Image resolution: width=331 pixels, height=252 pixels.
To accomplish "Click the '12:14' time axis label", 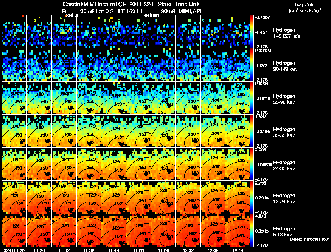I will pyautogui.click(x=237, y=250).
